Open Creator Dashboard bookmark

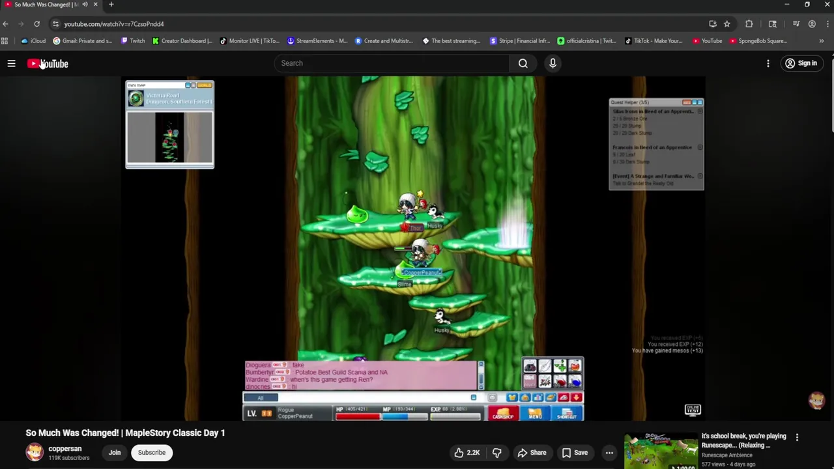click(x=182, y=41)
